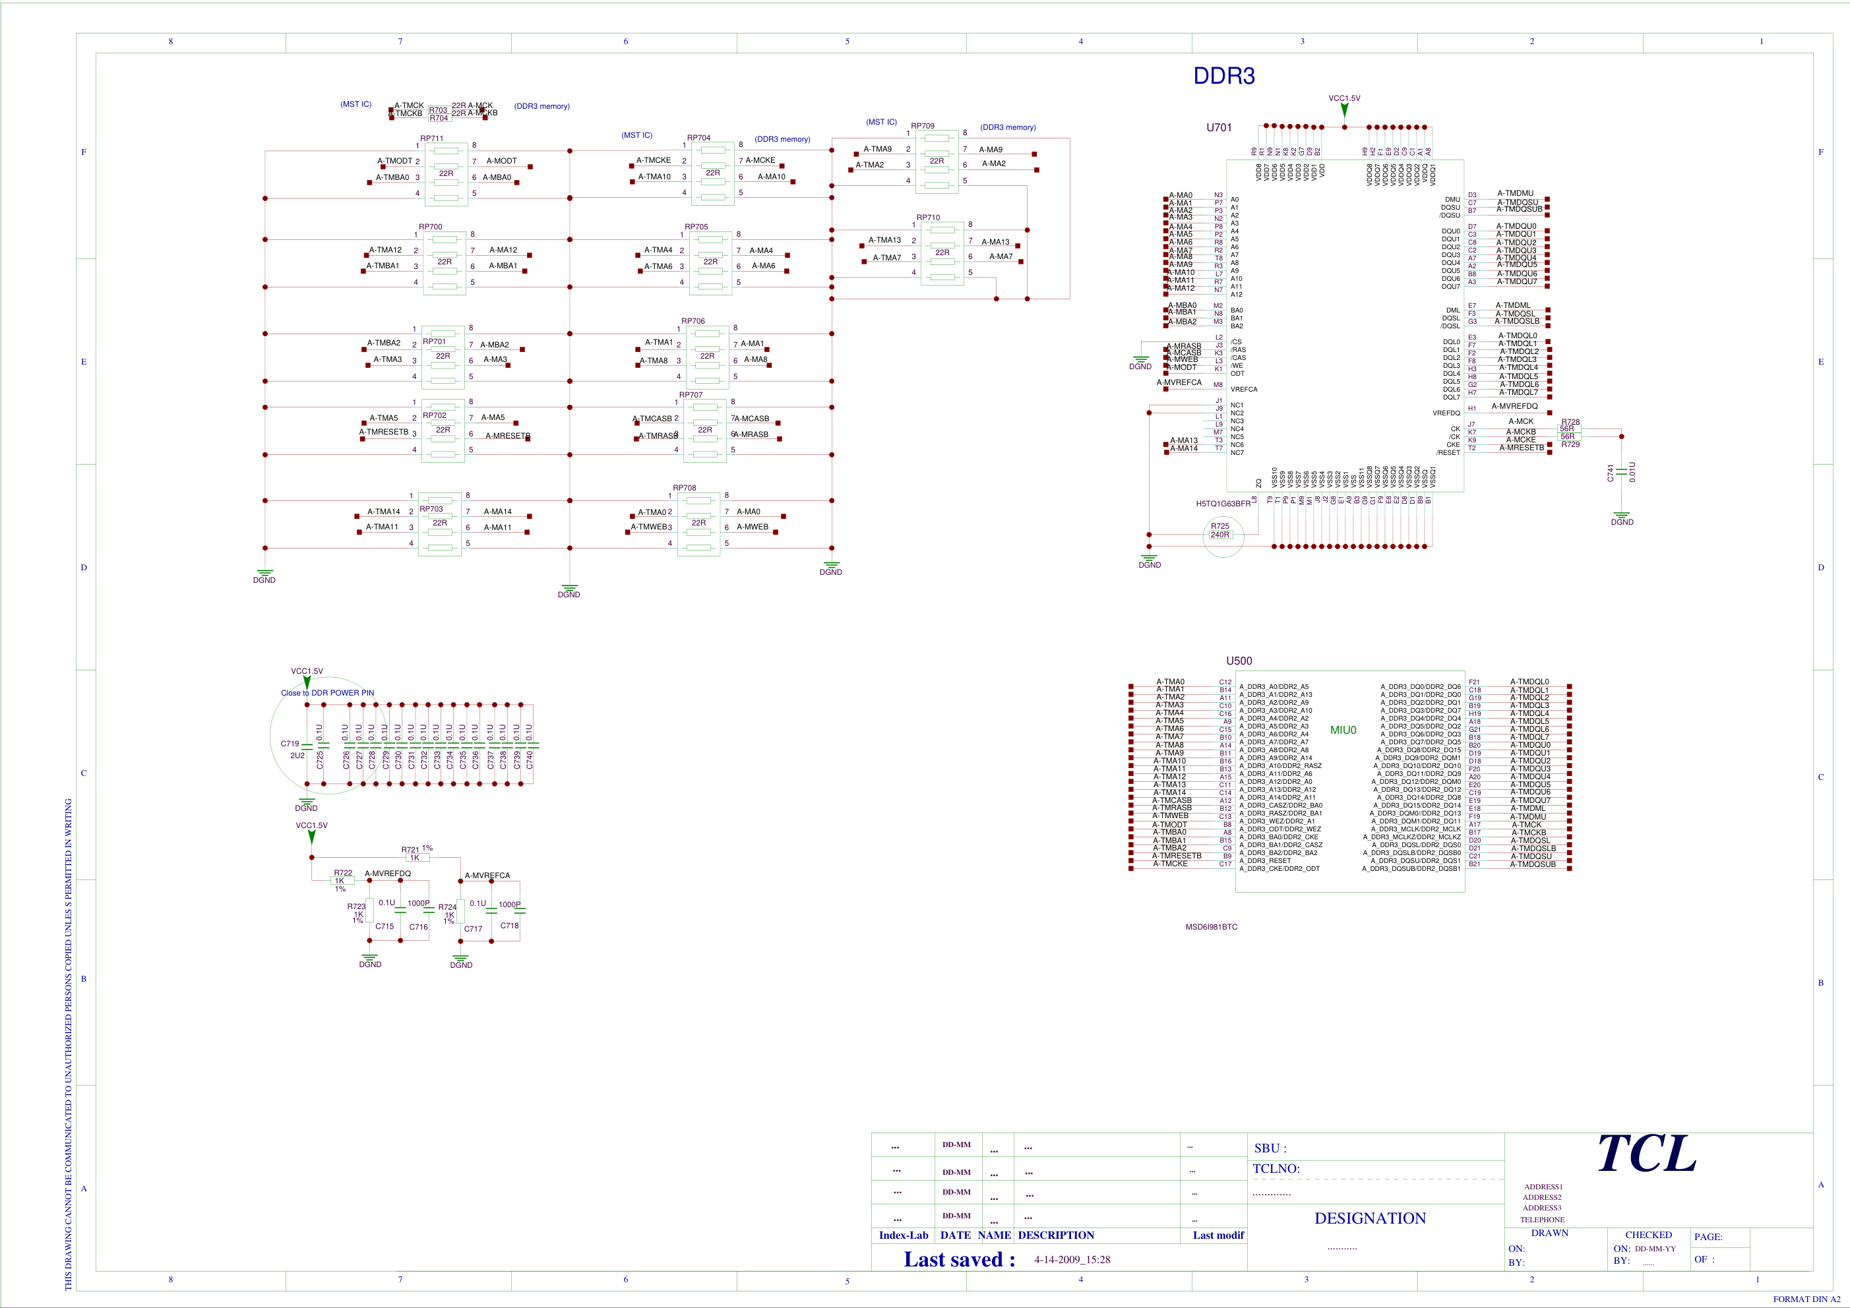Viewport: 1850px width, 1308px height.
Task: Select capacitor C717 label
Action: point(473,929)
